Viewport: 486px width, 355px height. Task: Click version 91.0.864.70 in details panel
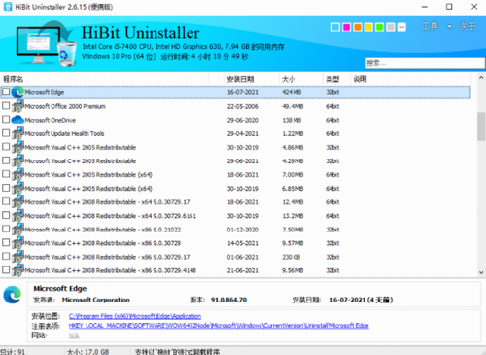pyautogui.click(x=228, y=300)
